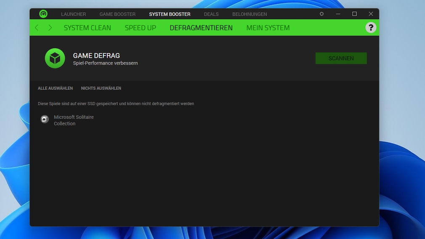Go to the Belohnungen tab

250,14
